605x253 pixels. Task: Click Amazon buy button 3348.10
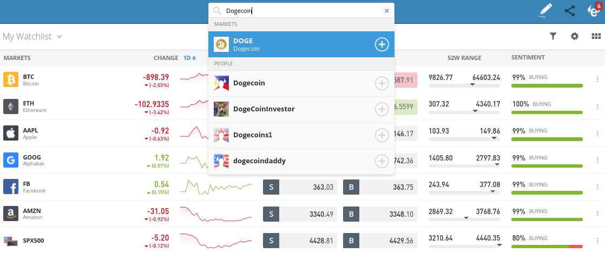coord(380,214)
